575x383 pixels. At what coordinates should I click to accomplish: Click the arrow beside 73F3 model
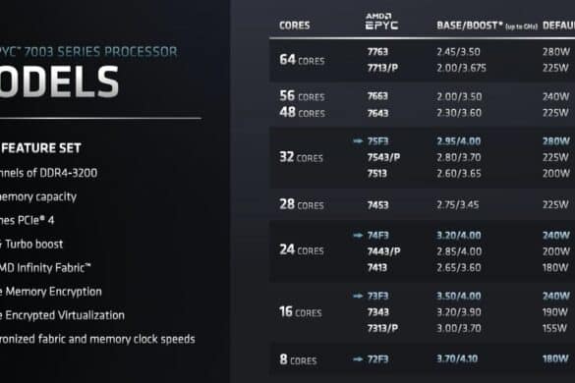(358, 296)
